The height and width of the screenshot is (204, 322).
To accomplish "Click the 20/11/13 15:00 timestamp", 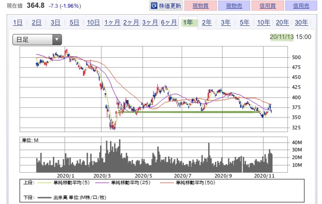I will coord(290,37).
